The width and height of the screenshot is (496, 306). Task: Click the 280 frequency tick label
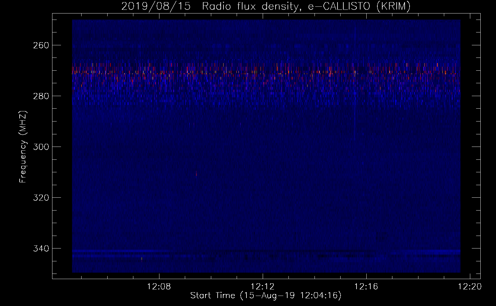(41, 96)
